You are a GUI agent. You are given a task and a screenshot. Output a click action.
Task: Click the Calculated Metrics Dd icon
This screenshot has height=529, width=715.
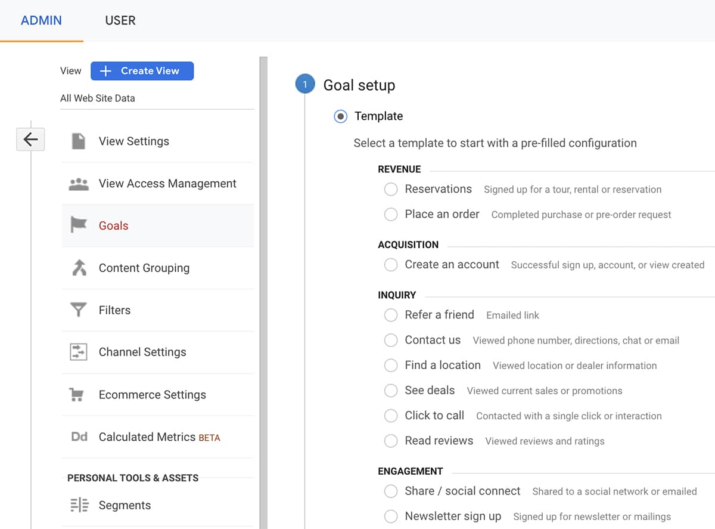tap(79, 437)
